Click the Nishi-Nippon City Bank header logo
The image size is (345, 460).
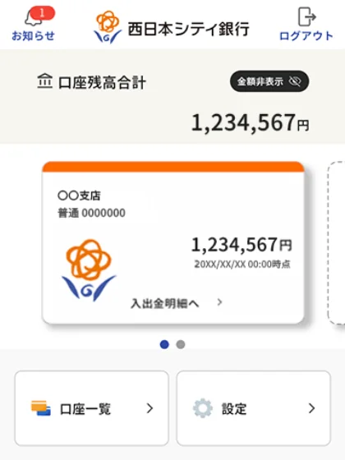click(x=171, y=28)
